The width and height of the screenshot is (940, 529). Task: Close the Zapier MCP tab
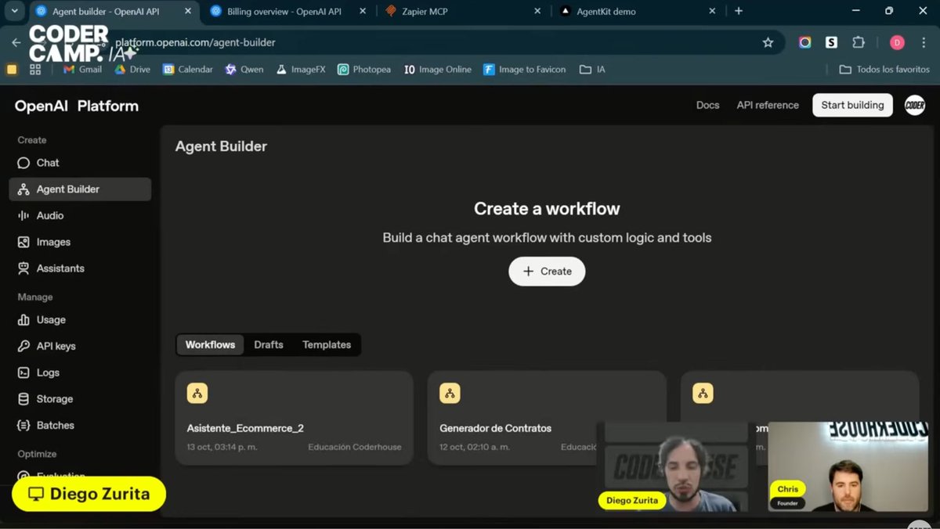tap(537, 12)
